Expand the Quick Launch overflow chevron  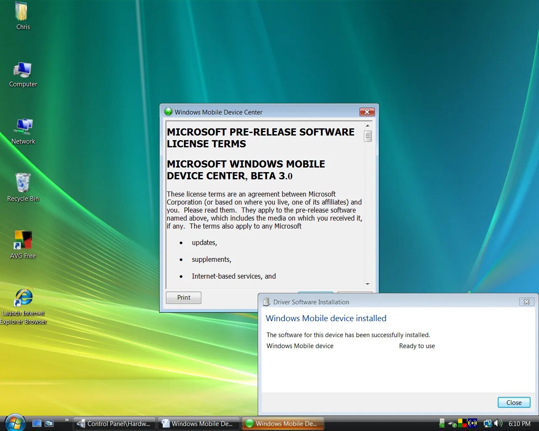[67, 420]
